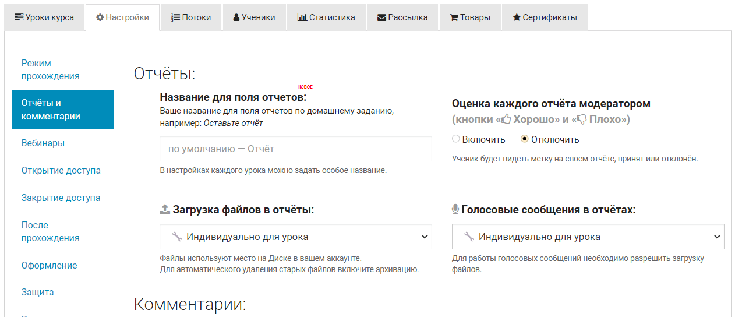This screenshot has width=735, height=317.
Task: Go to Вебинары in the sidebar
Action: point(43,143)
